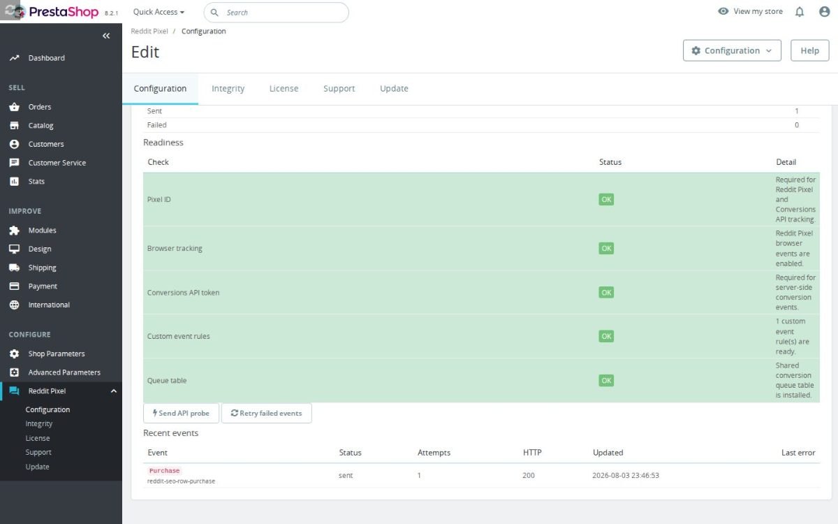838x524 pixels.
Task: Open the user profile avatar menu
Action: point(824,12)
